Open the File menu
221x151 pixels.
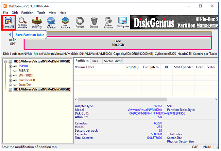pos(5,13)
